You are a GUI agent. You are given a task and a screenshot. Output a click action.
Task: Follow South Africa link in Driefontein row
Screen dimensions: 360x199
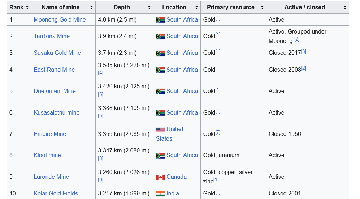click(x=182, y=91)
